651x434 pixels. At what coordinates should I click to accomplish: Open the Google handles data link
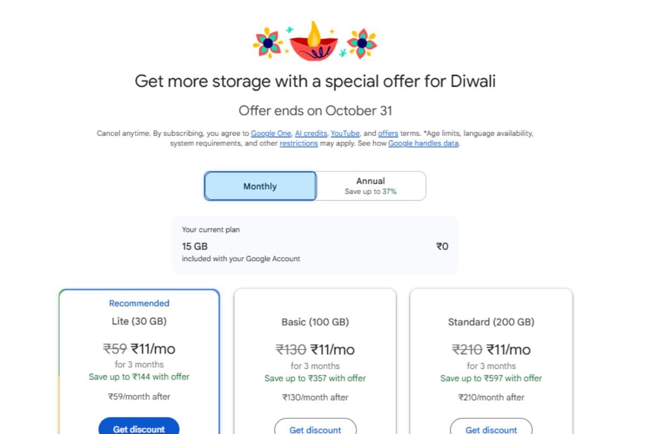423,144
